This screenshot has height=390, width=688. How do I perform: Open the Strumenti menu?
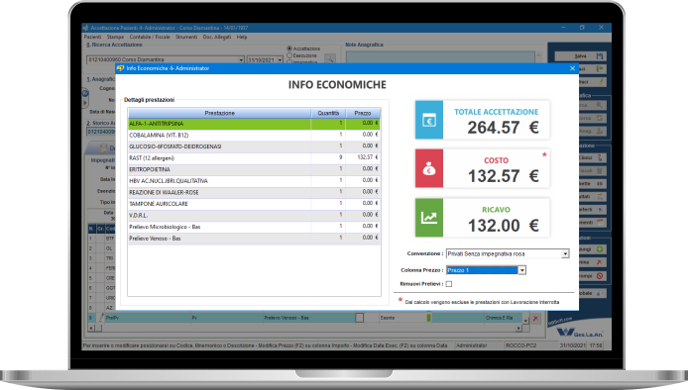coord(186,37)
